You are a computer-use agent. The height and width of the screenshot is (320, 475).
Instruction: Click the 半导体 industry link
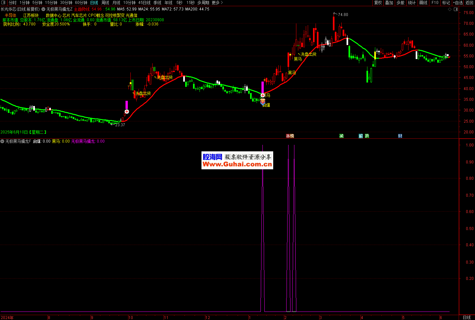coord(10,15)
